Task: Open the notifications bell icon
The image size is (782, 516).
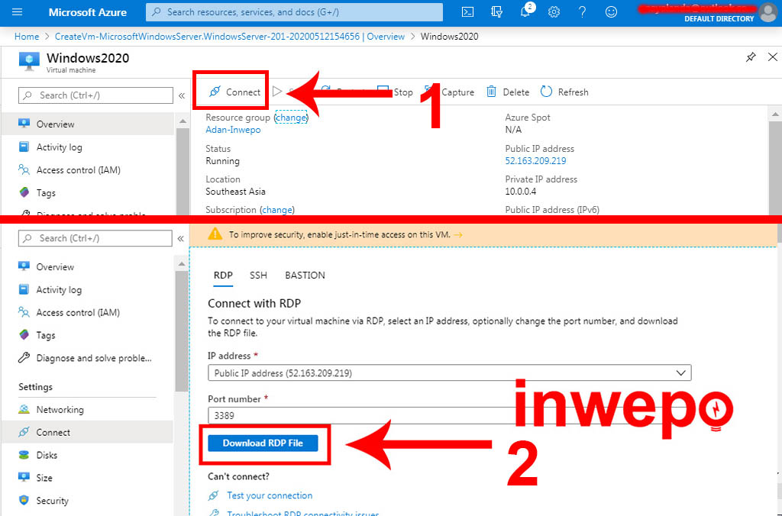Action: (x=526, y=12)
